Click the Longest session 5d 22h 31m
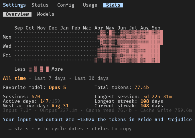The width and height of the screenshot is (195, 138). 157,96
